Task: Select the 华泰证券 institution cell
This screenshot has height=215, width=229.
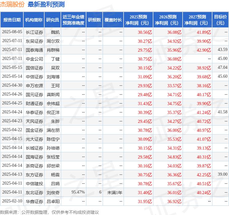Action: point(34,112)
